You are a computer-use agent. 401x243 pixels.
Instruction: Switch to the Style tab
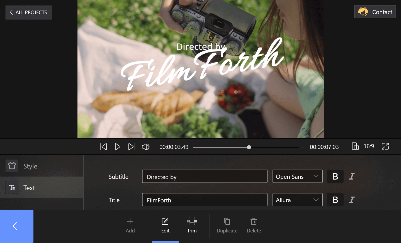(x=42, y=166)
